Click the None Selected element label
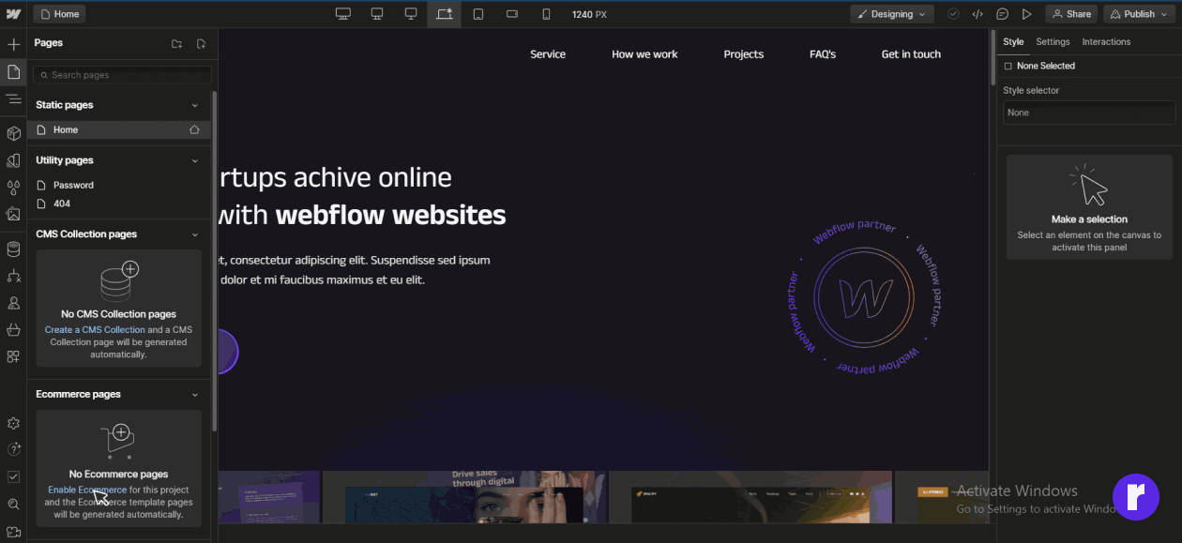 [x=1046, y=67]
